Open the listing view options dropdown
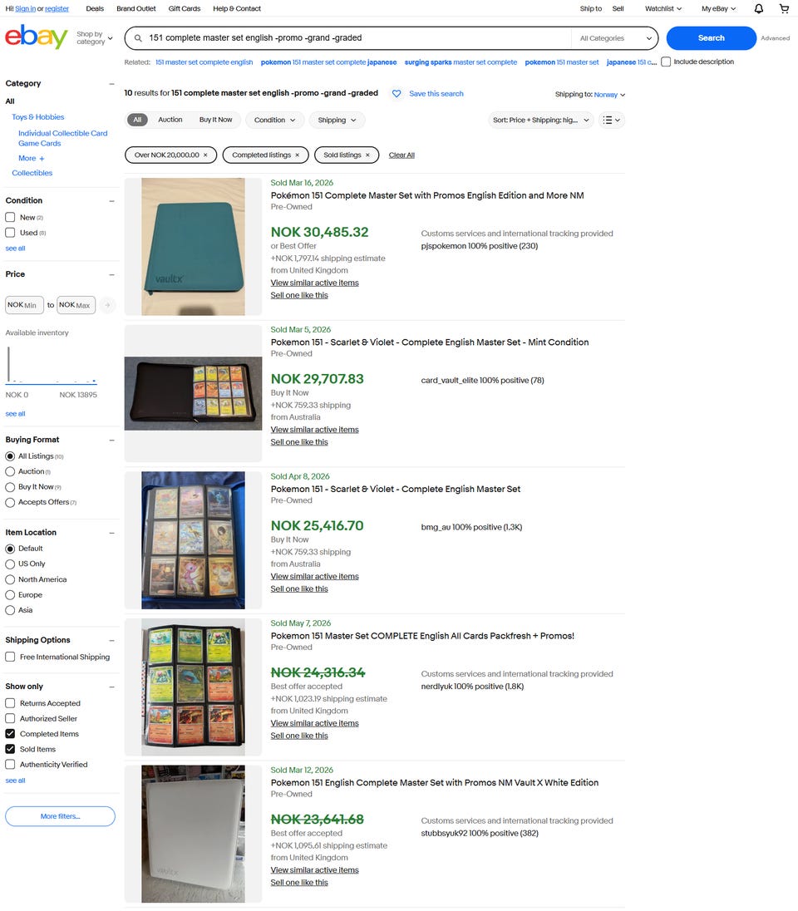 (x=611, y=121)
